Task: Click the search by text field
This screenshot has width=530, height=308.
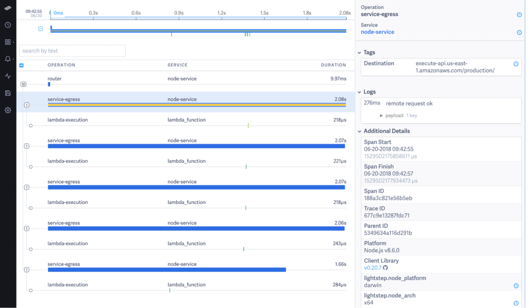Action: coord(72,51)
